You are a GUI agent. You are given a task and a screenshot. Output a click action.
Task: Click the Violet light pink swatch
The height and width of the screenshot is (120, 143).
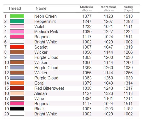17,26
